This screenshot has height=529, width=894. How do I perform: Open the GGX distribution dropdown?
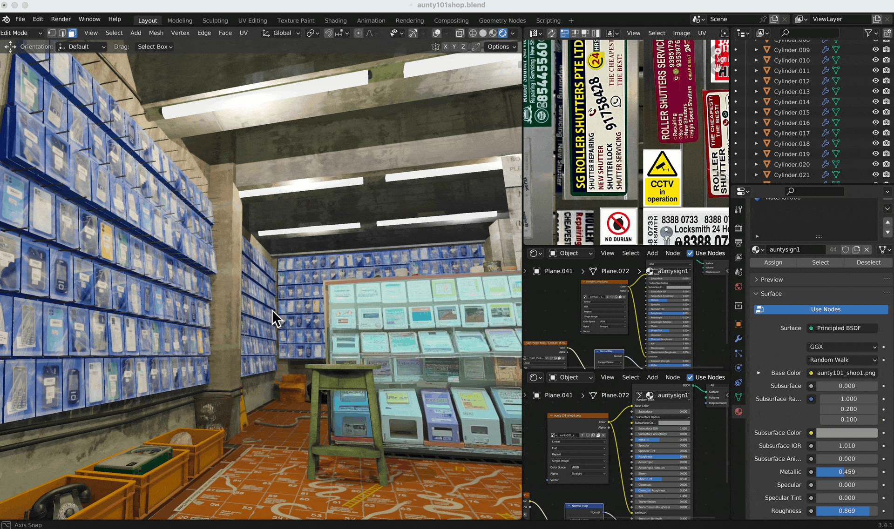(843, 347)
